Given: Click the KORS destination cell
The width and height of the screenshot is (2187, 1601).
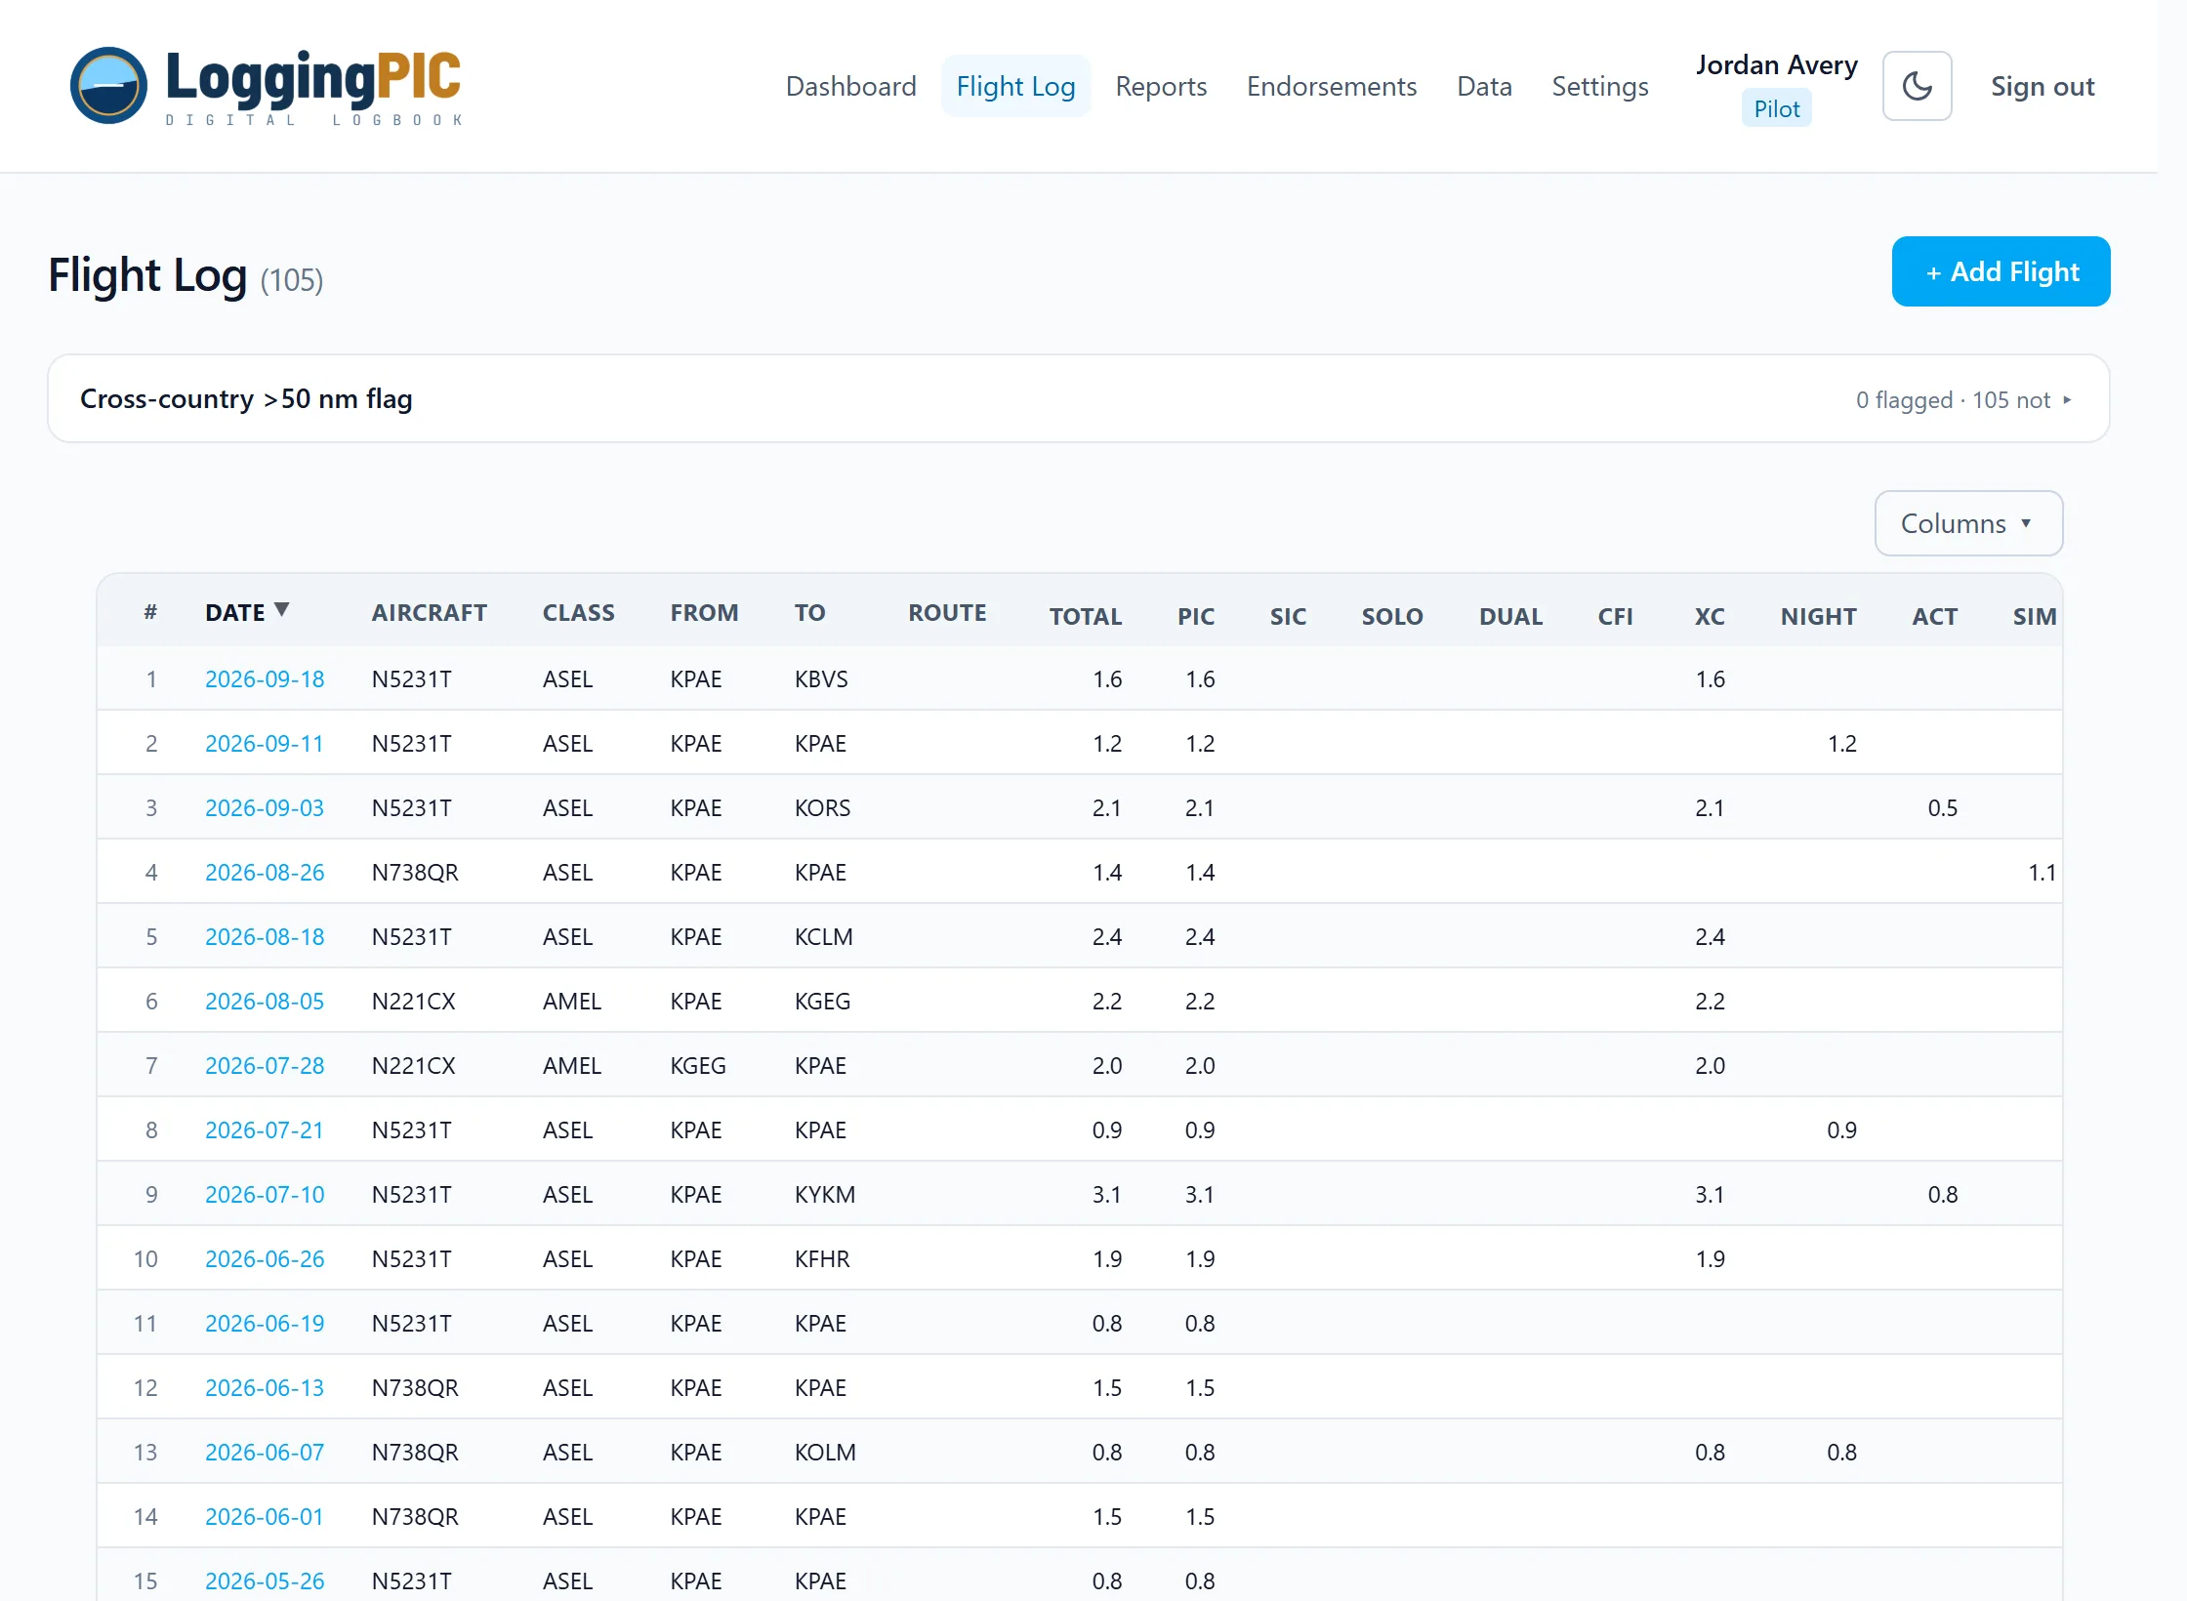Looking at the screenshot, I should click(822, 807).
